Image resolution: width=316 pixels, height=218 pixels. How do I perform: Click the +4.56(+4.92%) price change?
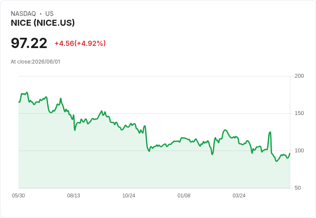pos(80,43)
